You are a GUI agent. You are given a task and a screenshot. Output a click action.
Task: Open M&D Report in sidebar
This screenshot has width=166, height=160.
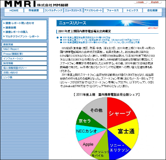(x=25, y=49)
